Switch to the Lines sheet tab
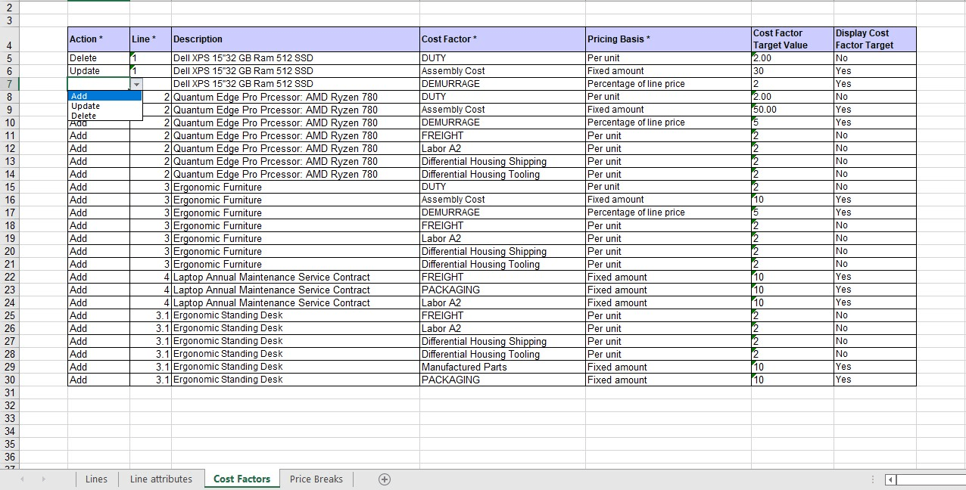 [x=96, y=479]
